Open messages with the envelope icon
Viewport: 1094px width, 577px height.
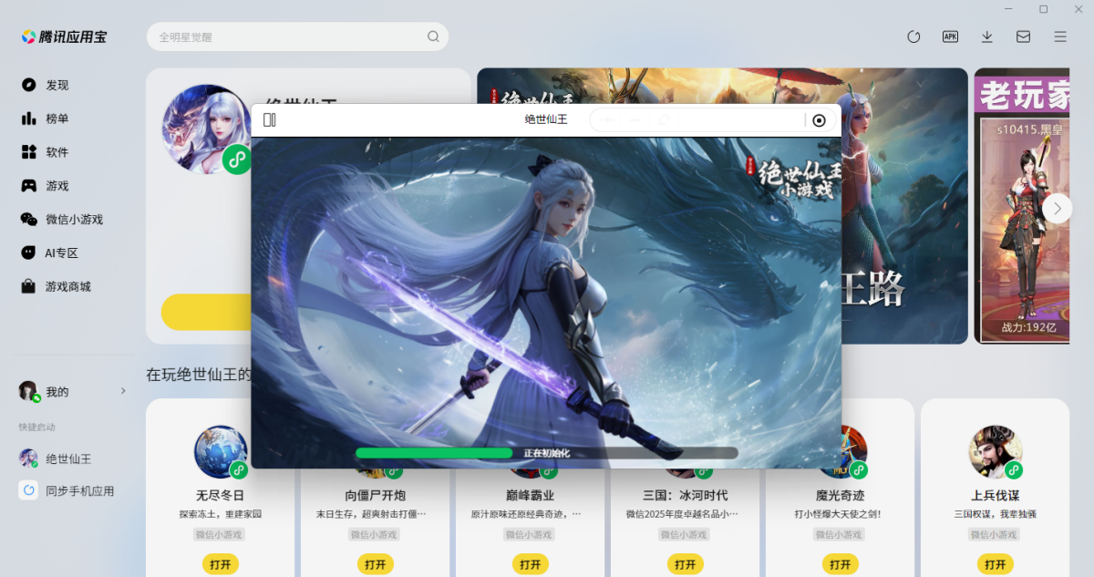coord(1023,36)
